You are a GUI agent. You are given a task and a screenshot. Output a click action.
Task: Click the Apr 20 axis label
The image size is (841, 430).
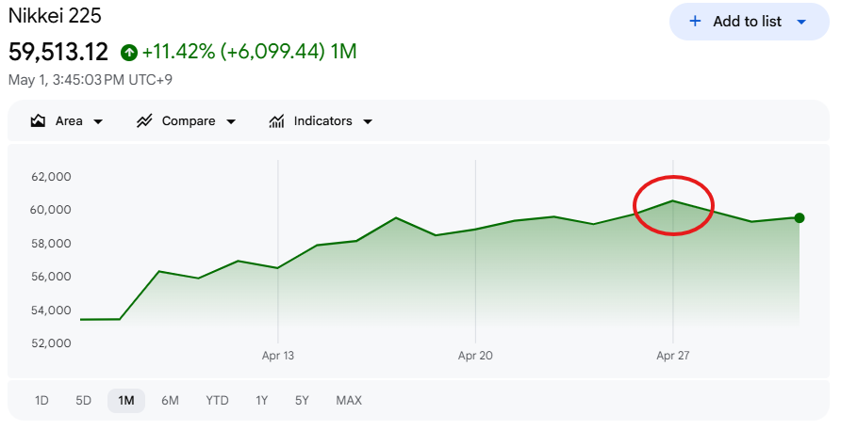475,356
